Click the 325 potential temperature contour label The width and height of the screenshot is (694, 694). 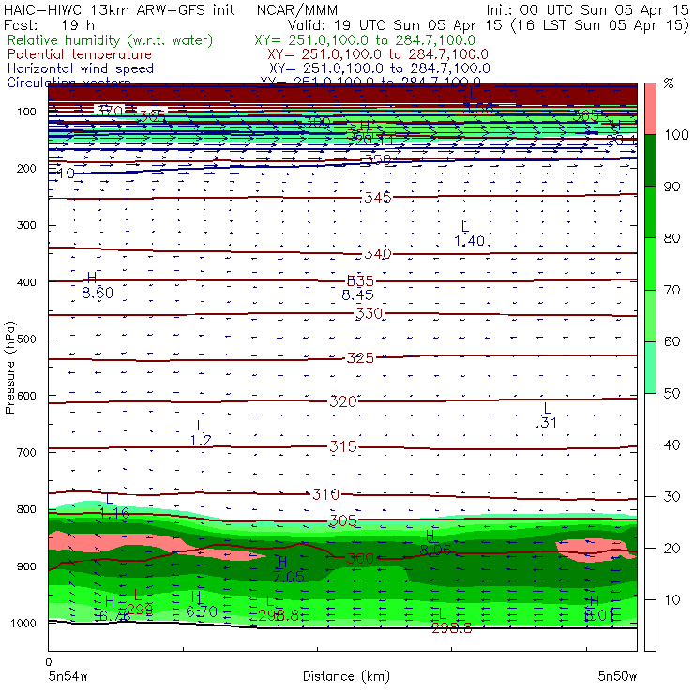coord(360,358)
